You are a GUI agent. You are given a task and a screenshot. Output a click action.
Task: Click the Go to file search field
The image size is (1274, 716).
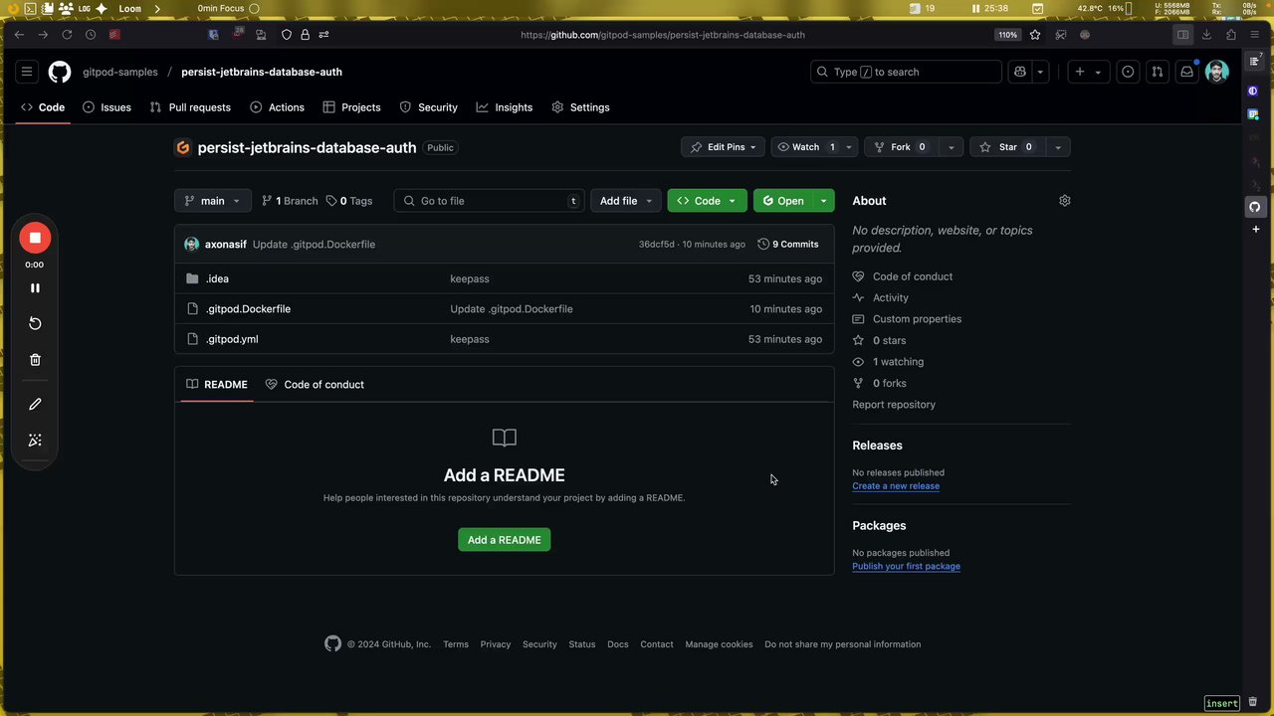click(488, 201)
